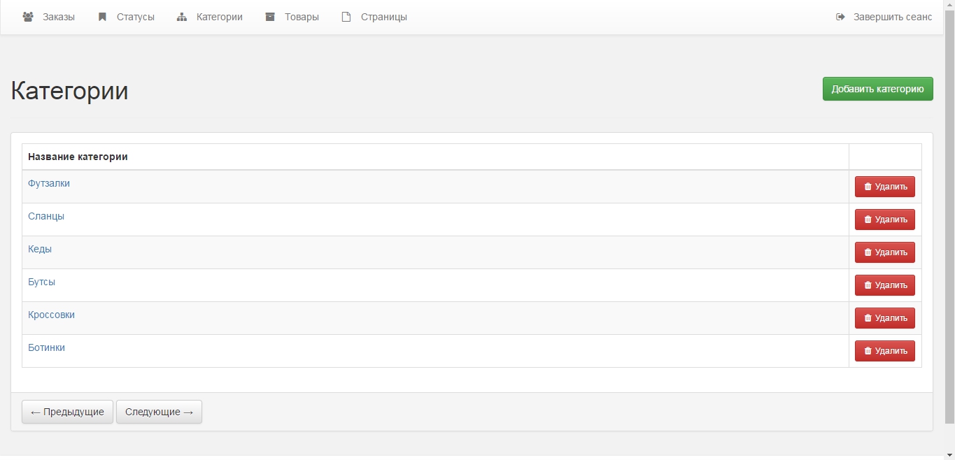Viewport: 955px width, 460px height.
Task: Click the sign-out icon beside Завершить сеанс
Action: click(840, 17)
